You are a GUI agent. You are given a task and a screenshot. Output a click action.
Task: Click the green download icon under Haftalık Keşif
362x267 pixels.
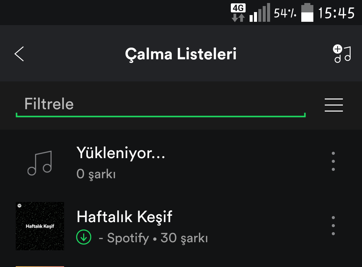tap(84, 237)
